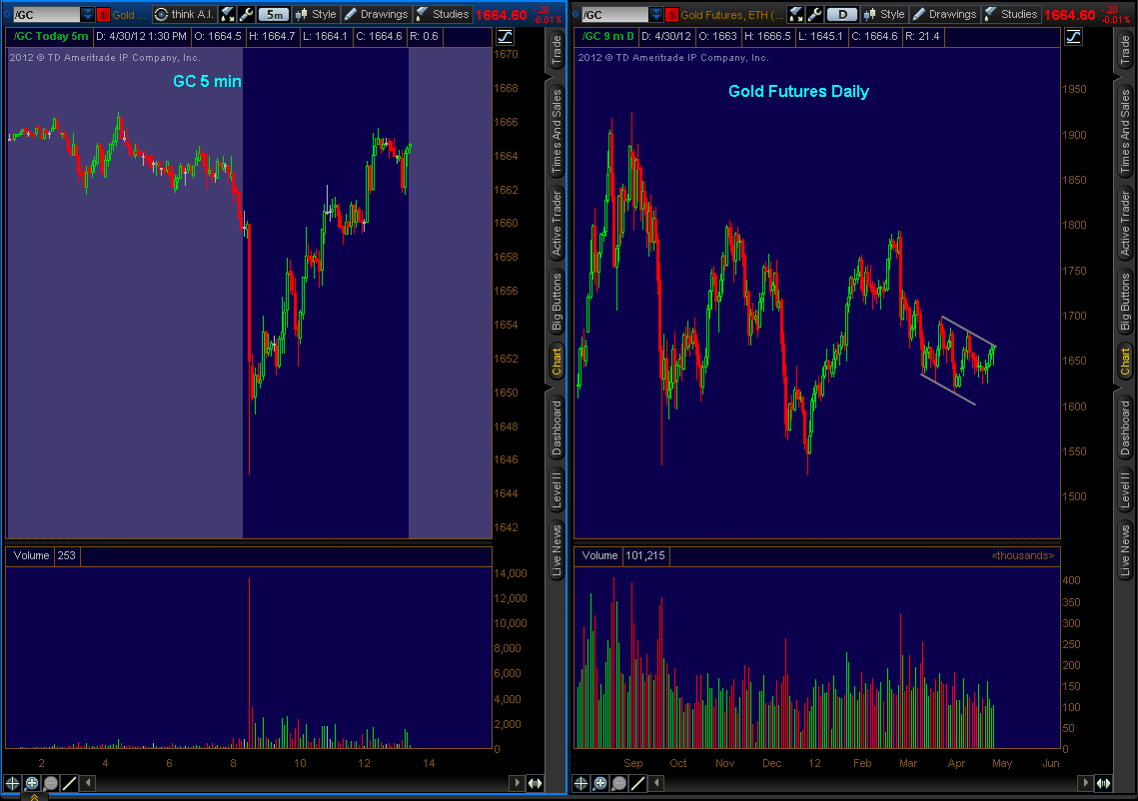The image size is (1138, 801).
Task: Click the red clipboard link icon on right chart
Action: 671,14
